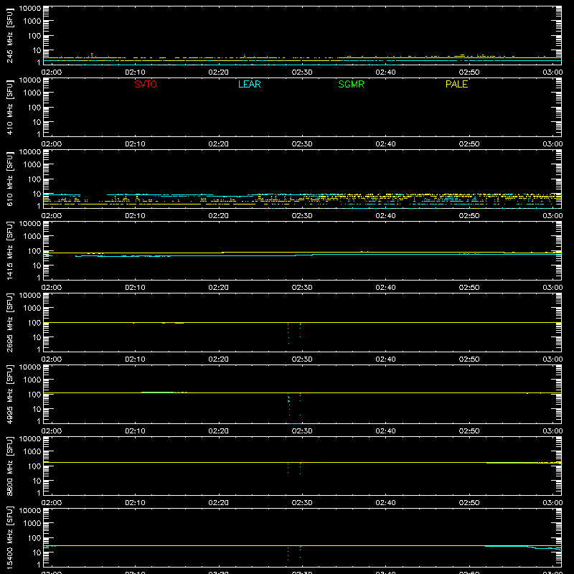Screen dimensions: 574x574
Task: Click 02:50 time label below 4995 MHz plot
Action: tap(469, 431)
